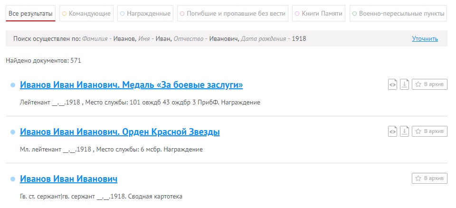Click the Уточнить link to refine search
The height and width of the screenshot is (208, 456).
point(425,39)
